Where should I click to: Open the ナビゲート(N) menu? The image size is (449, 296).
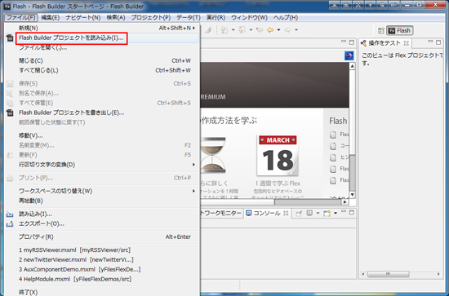[x=82, y=17]
